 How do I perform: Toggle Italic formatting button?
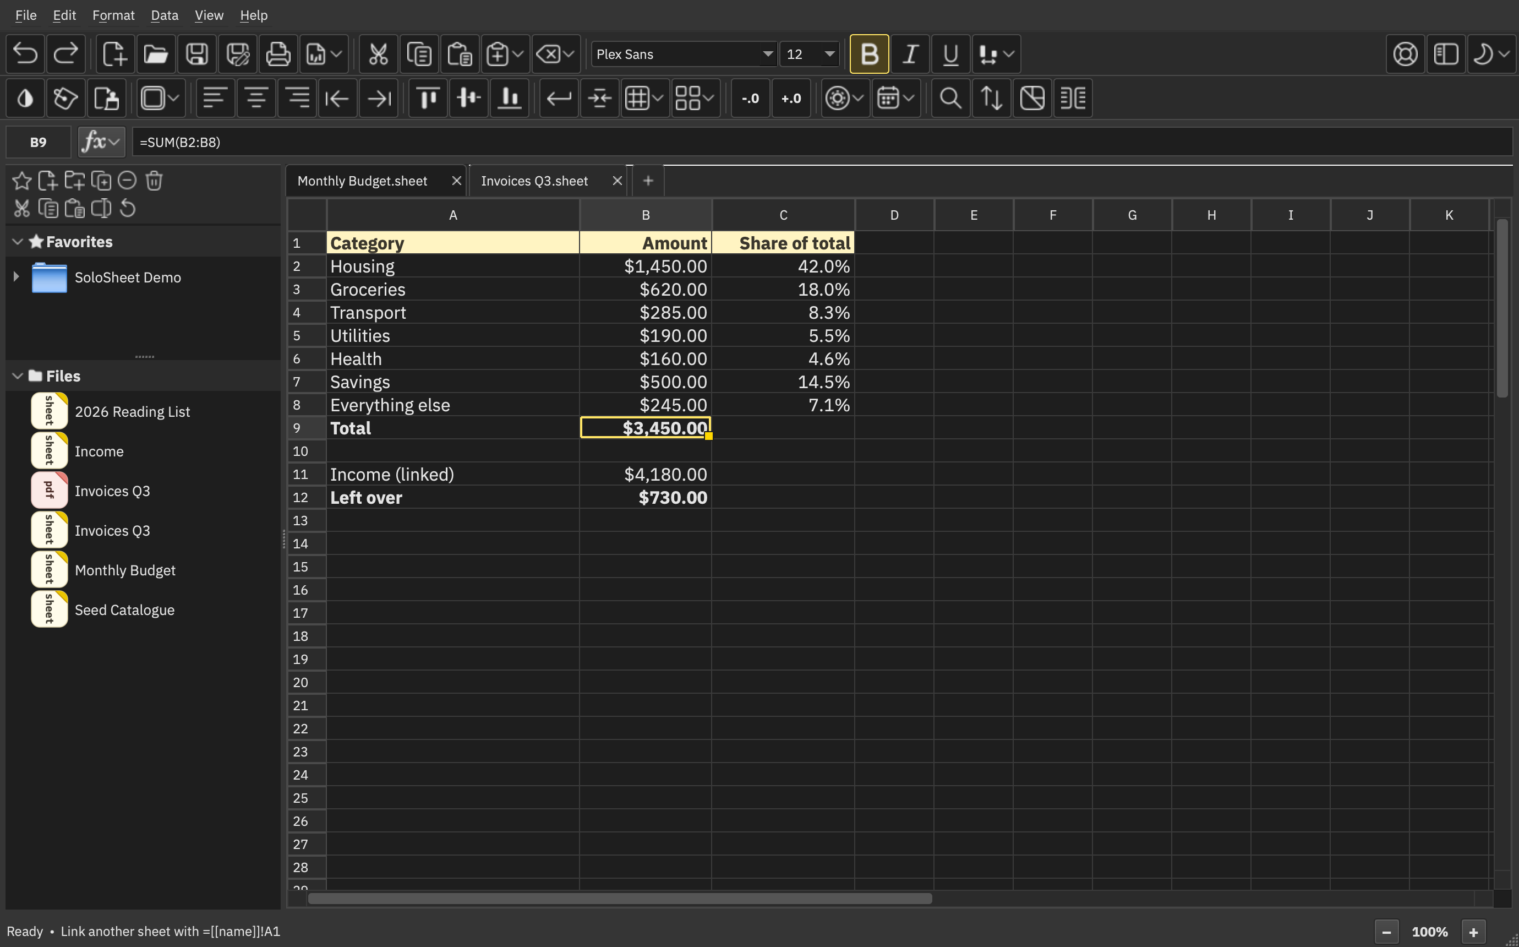(x=910, y=54)
